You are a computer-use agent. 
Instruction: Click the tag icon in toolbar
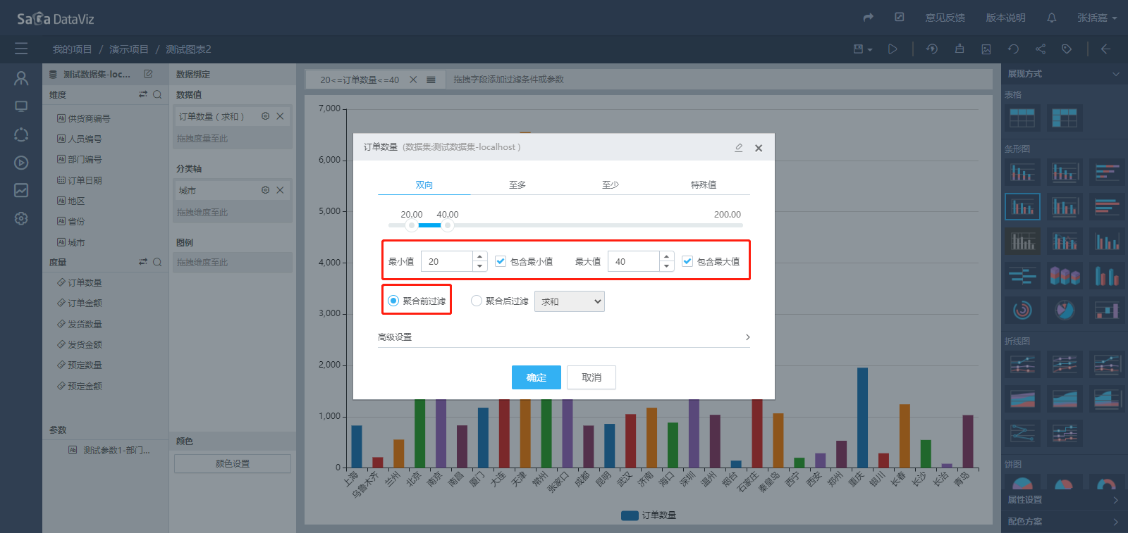point(1067,49)
